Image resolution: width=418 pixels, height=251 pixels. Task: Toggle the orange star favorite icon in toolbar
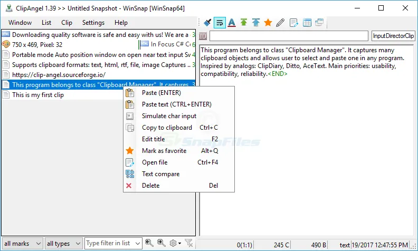click(268, 23)
